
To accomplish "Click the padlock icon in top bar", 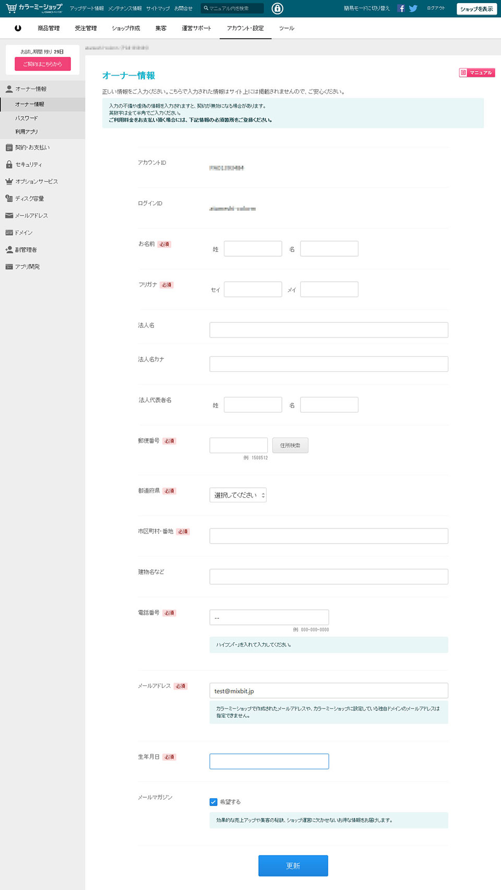I will 278,8.
